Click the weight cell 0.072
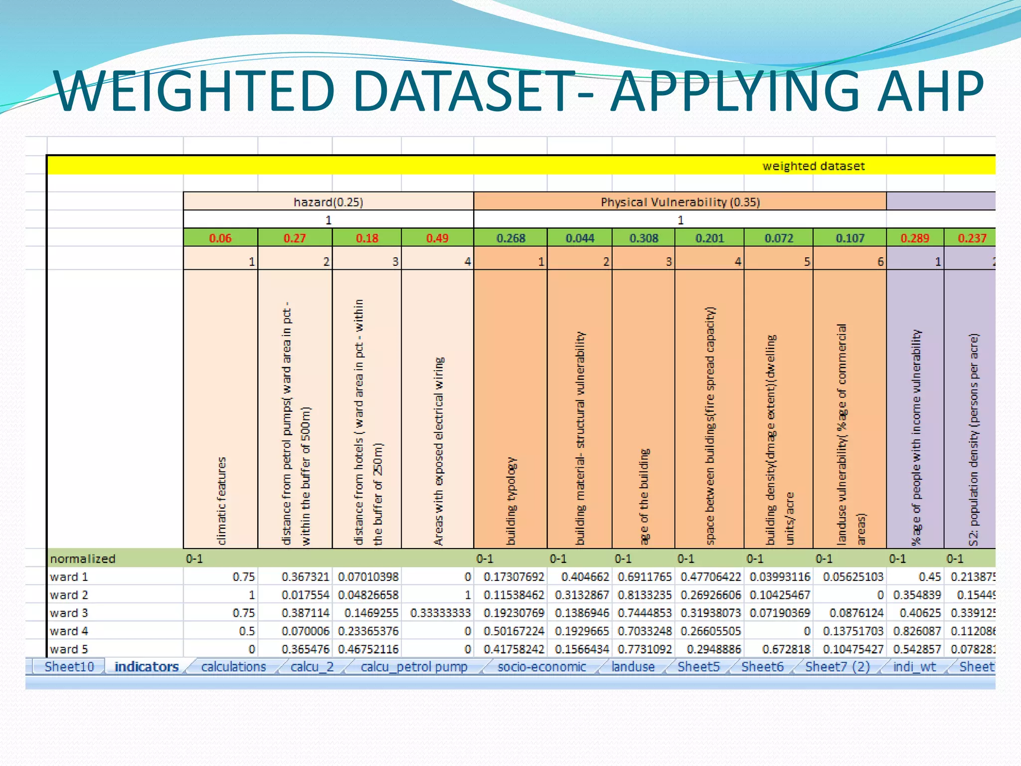Viewport: 1021px width, 766px height. [779, 238]
